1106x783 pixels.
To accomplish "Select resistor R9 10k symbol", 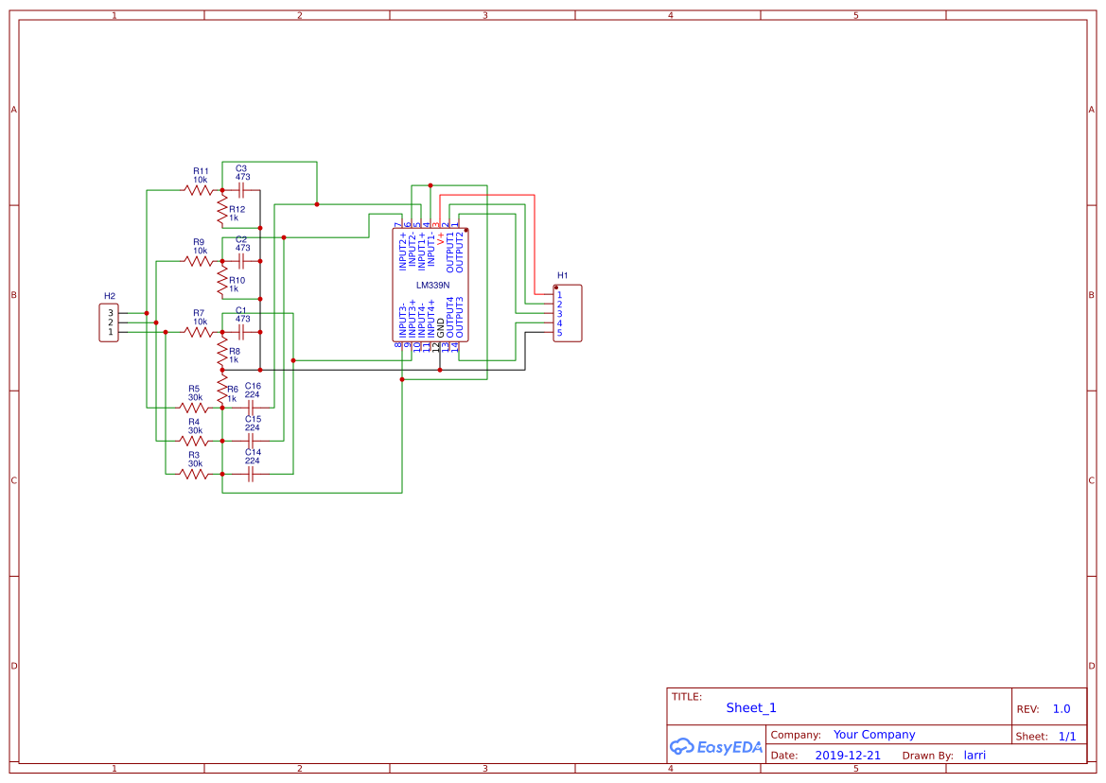I will click(198, 261).
